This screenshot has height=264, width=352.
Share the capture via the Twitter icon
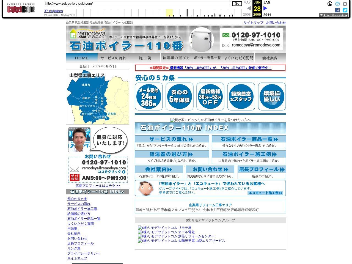[x=345, y=10]
